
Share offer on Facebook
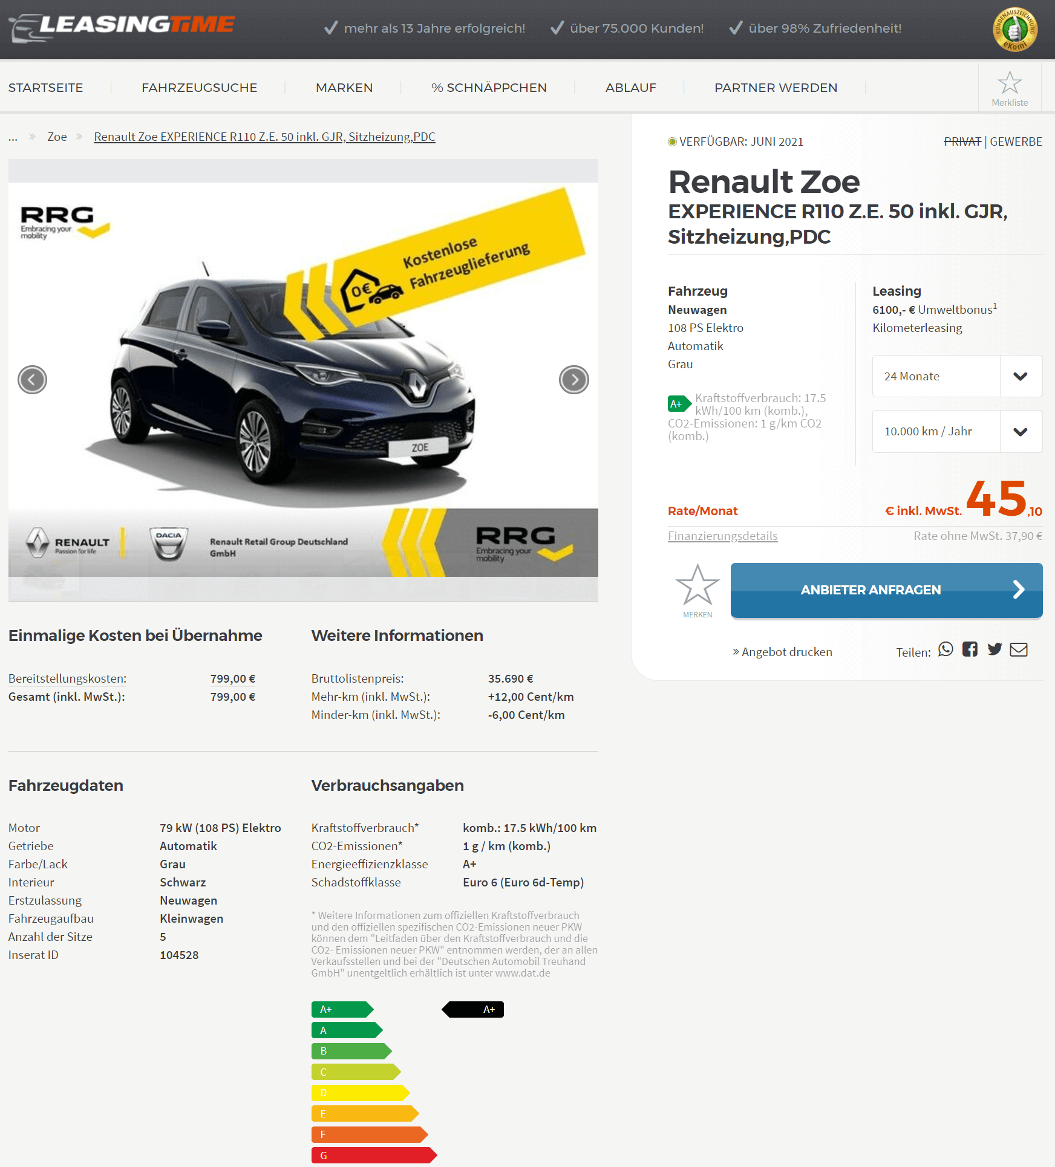coord(970,649)
